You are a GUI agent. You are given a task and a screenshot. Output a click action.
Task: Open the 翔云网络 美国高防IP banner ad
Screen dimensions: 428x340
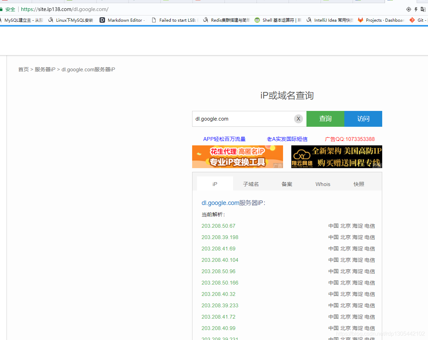[337, 157]
